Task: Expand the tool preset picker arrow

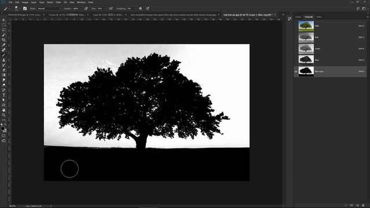Action: click(x=9, y=9)
